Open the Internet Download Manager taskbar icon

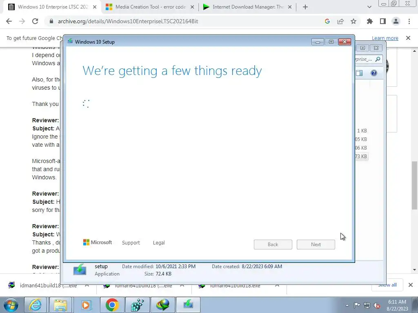point(163,305)
